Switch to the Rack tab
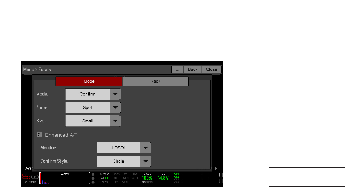The height and width of the screenshot is (187, 345). coord(155,81)
